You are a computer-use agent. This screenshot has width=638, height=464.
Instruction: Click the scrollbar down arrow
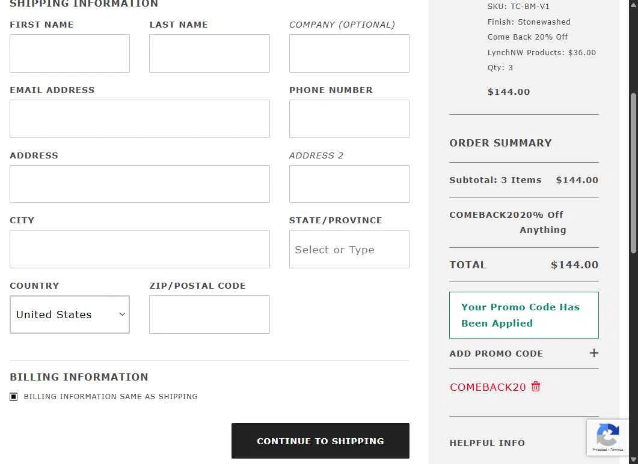click(x=633, y=460)
